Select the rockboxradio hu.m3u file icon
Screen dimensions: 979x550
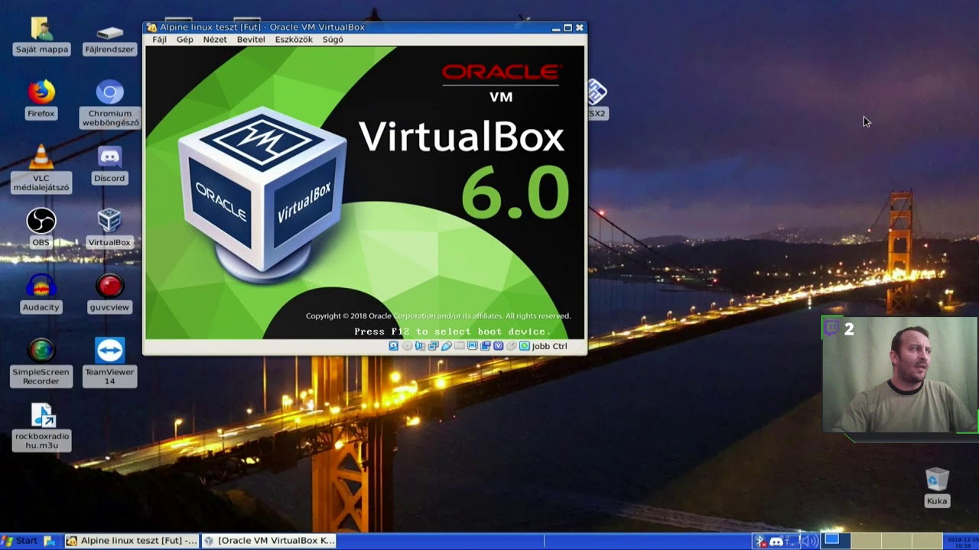tap(42, 426)
